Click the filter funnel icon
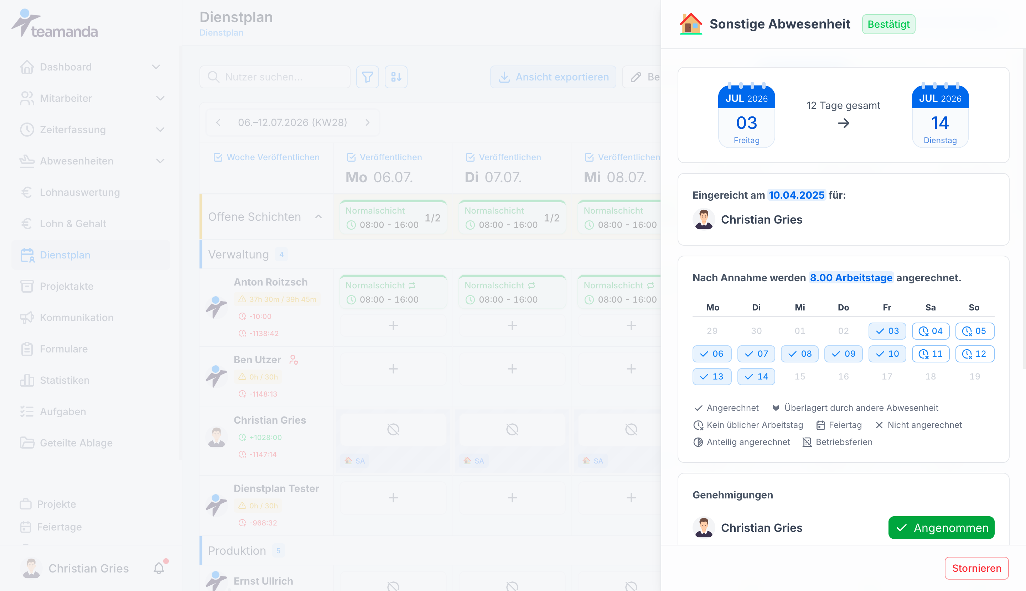Image resolution: width=1026 pixels, height=591 pixels. (x=367, y=77)
